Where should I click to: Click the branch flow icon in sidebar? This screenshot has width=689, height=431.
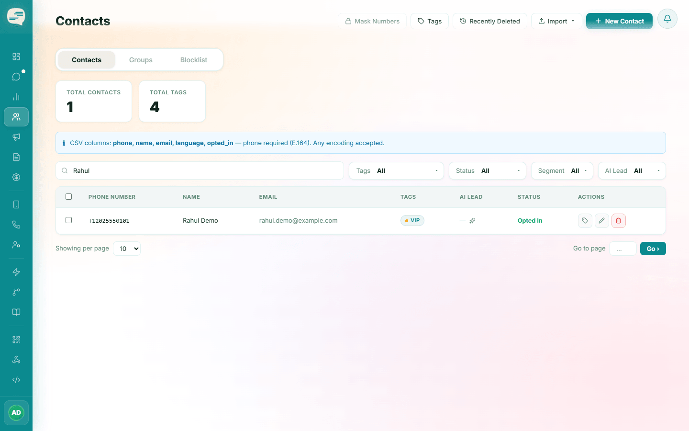16,292
